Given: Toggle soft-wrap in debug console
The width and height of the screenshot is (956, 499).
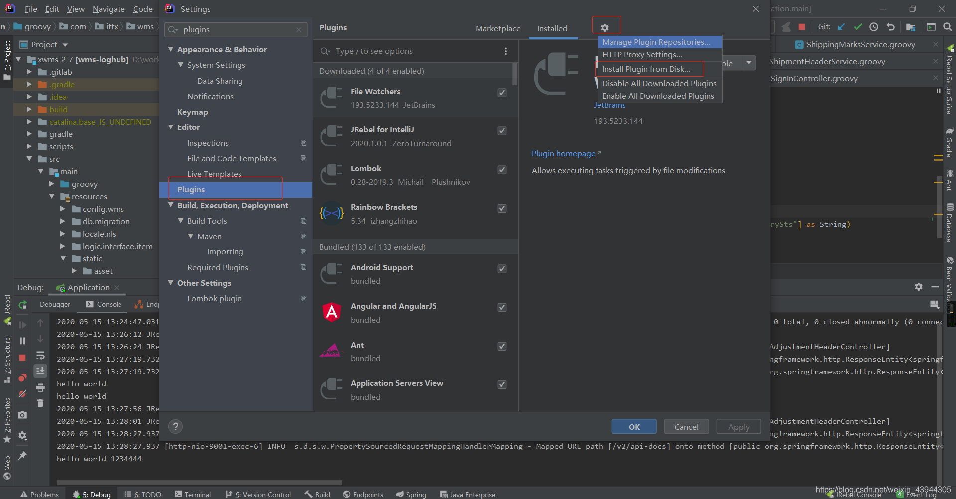Looking at the screenshot, I should [40, 356].
